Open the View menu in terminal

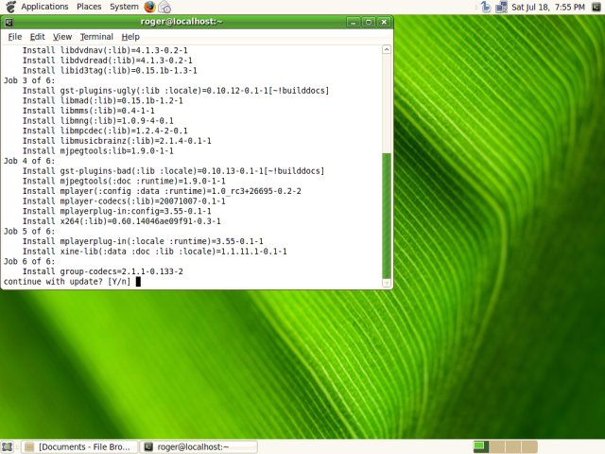[x=62, y=37]
